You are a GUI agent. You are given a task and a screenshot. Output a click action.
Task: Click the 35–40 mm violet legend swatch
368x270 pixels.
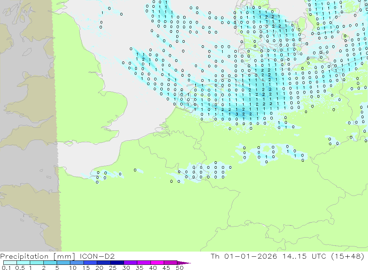tap(144, 263)
